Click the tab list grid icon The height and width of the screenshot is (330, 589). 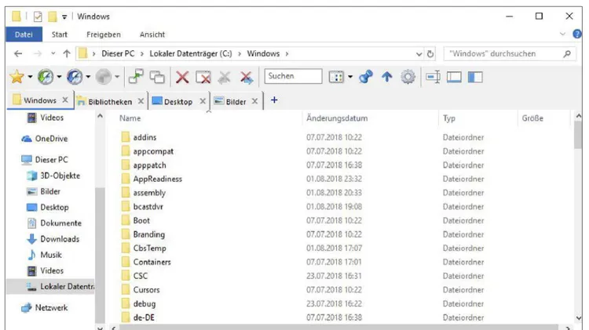tap(336, 78)
